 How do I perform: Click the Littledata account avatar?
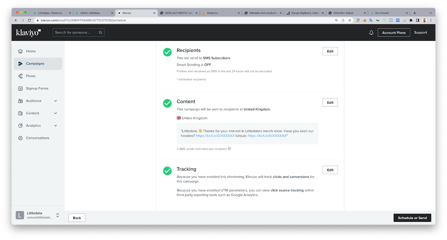point(20,215)
